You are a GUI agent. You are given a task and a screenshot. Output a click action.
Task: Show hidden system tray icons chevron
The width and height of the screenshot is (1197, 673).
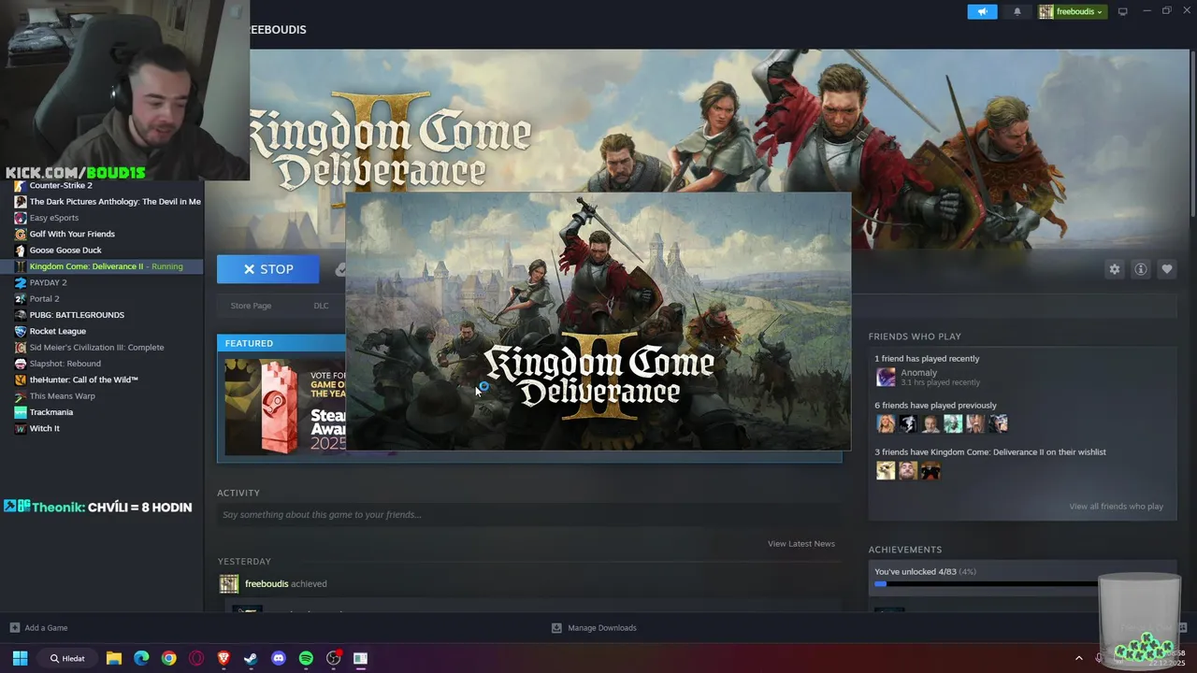point(1078,658)
